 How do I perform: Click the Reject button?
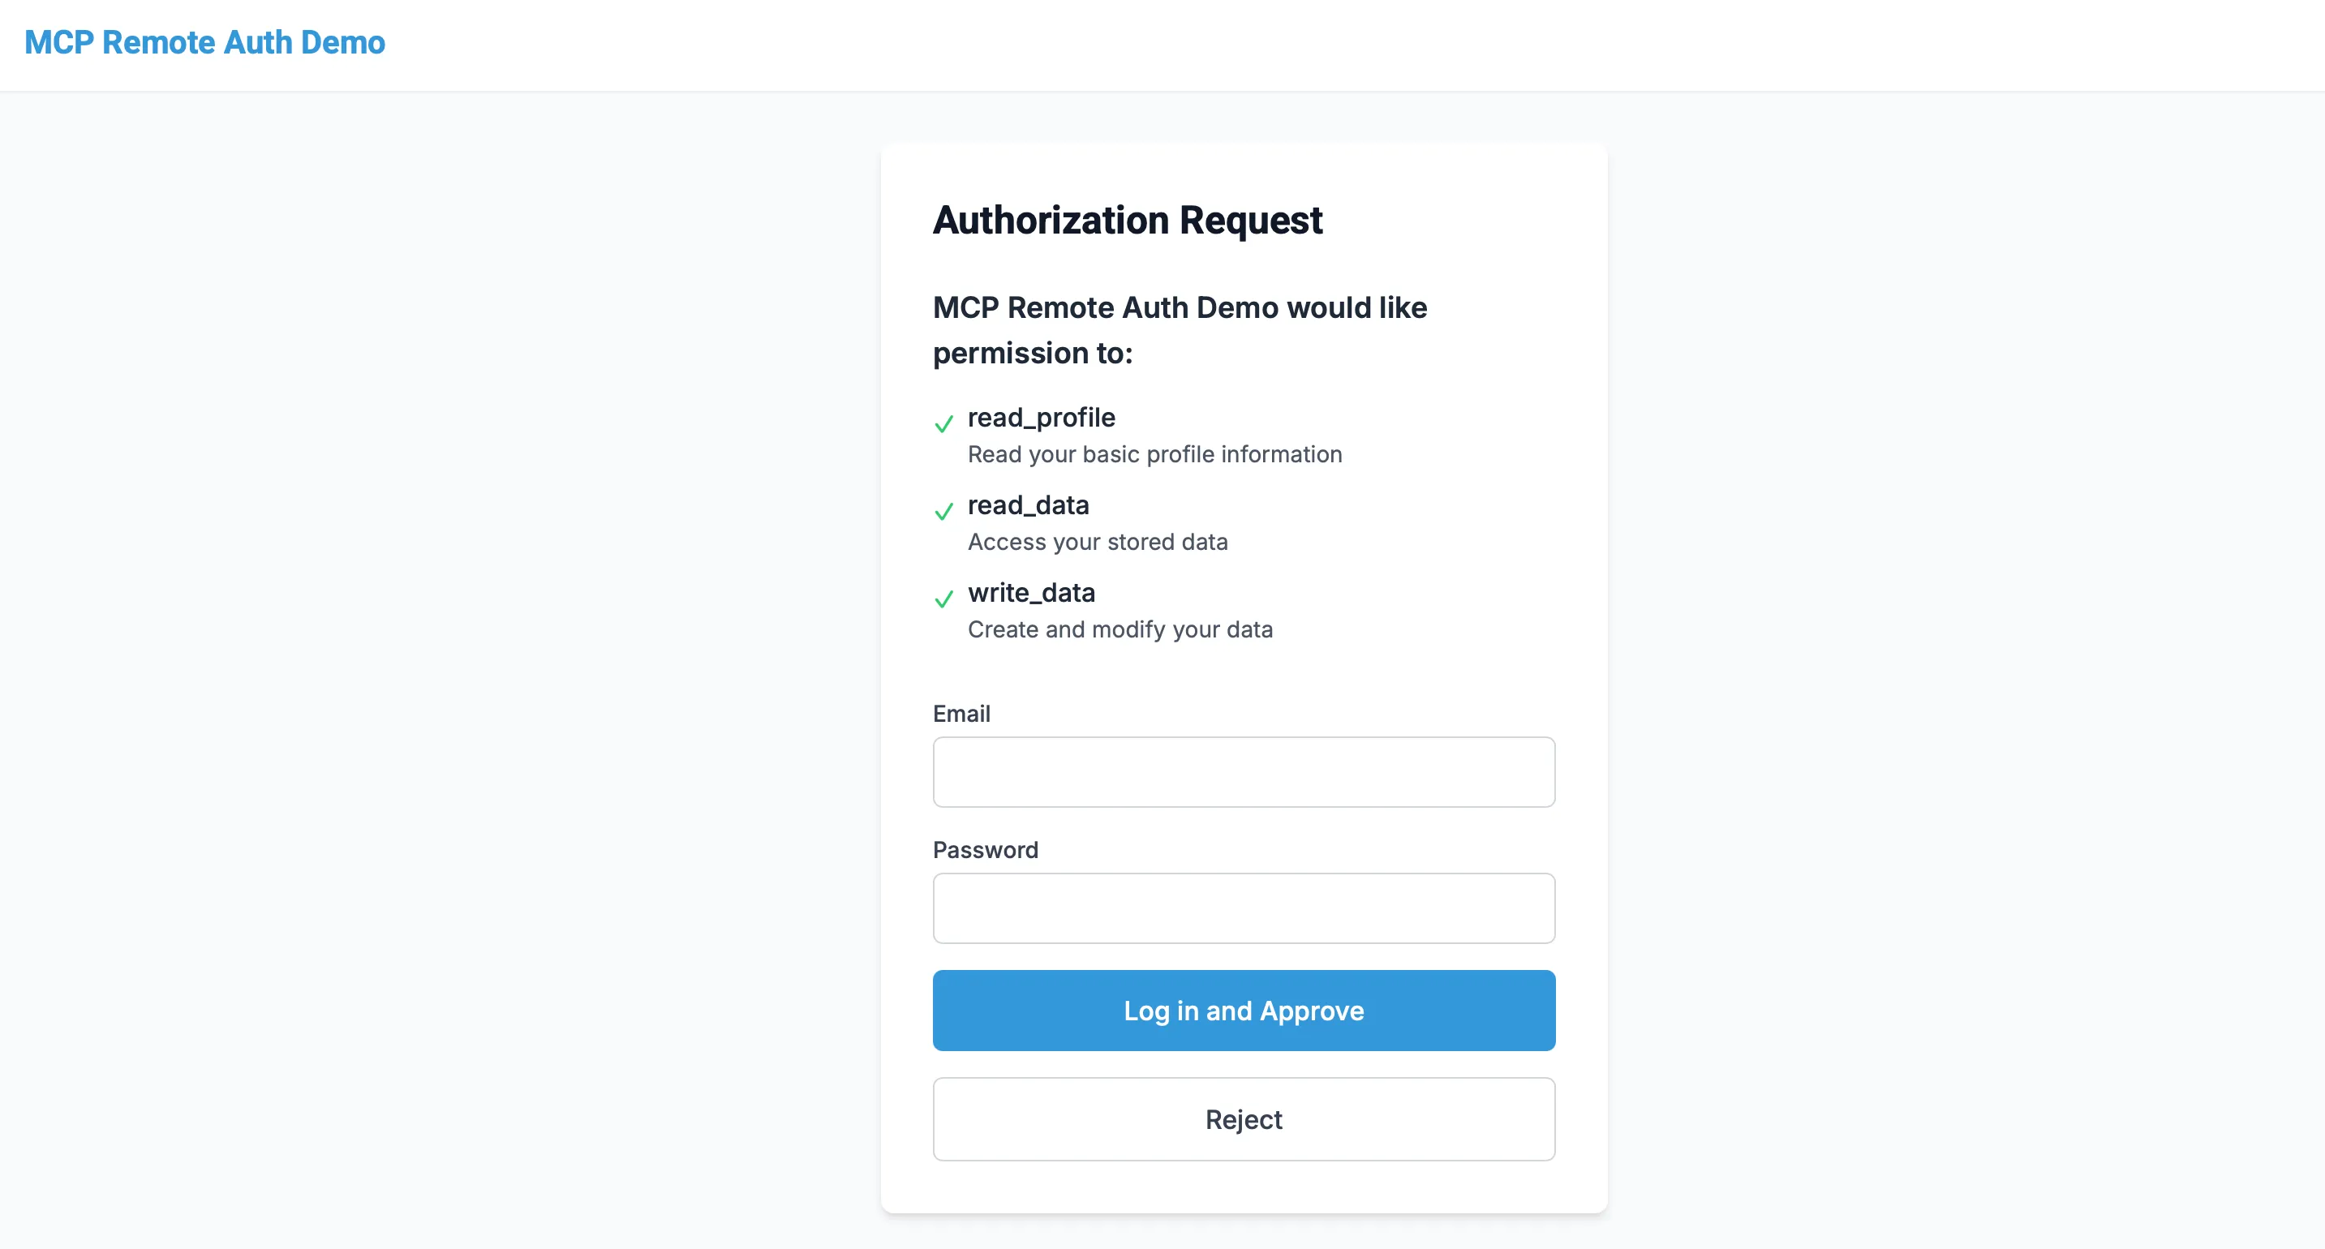pyautogui.click(x=1244, y=1119)
